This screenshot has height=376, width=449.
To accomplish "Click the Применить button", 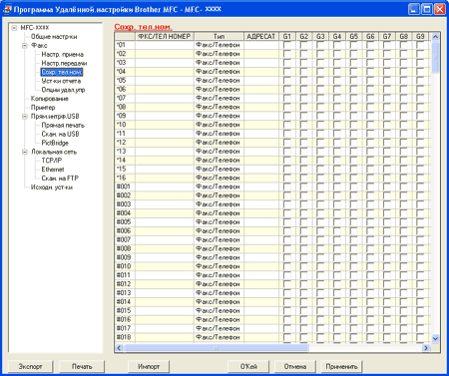I will 341,367.
